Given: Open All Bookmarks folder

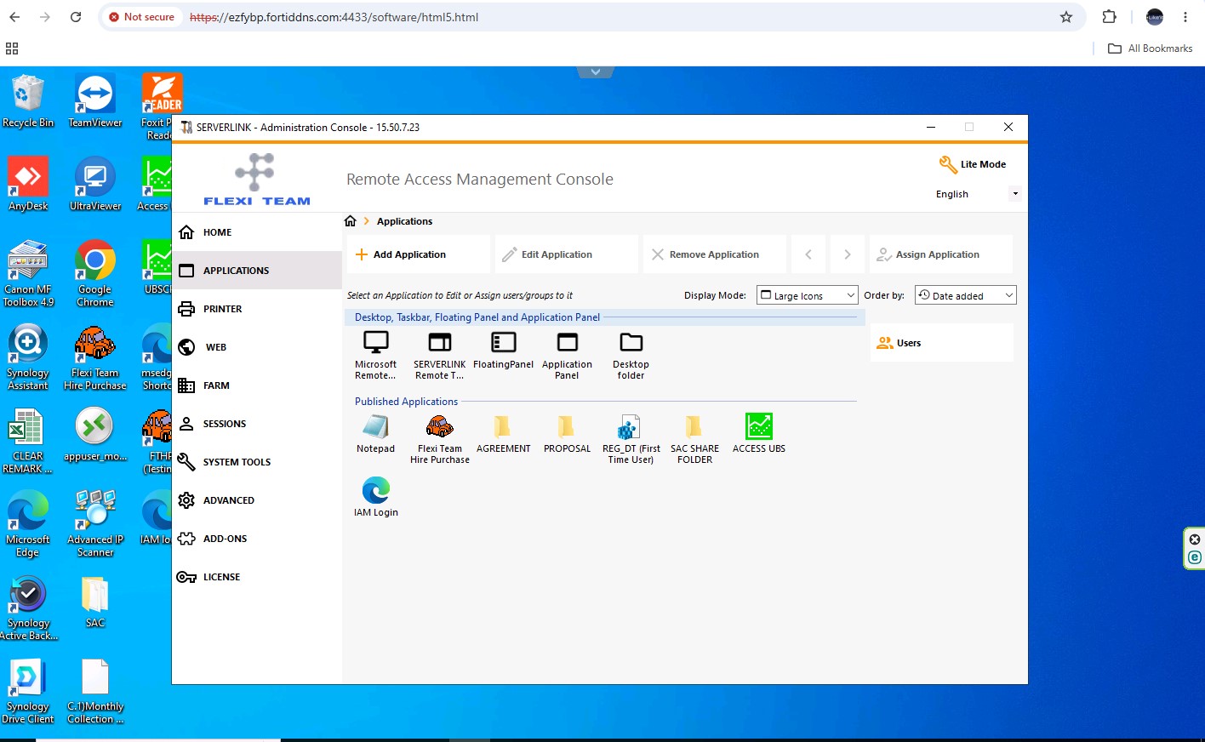Looking at the screenshot, I should (1151, 49).
